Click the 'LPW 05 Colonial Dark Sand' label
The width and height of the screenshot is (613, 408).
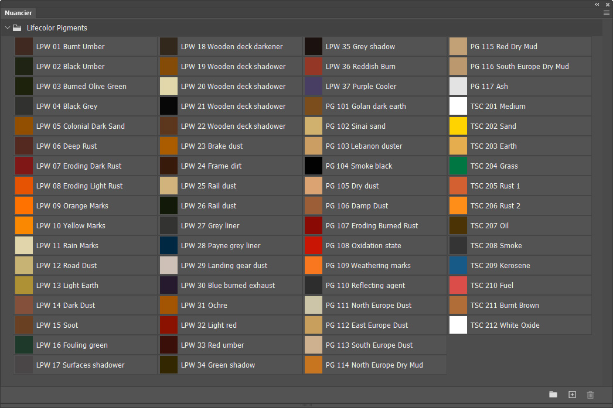click(80, 126)
